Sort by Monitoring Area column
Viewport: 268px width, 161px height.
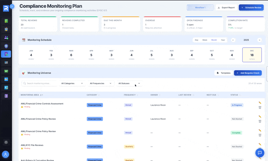tap(32, 95)
